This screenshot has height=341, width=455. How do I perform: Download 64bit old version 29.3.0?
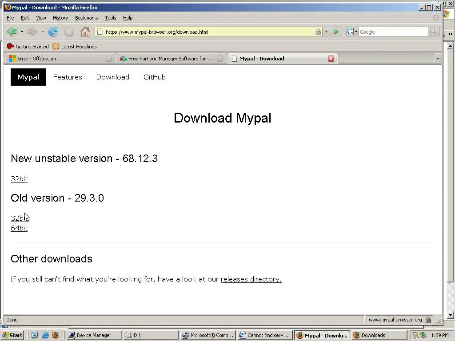click(x=19, y=228)
